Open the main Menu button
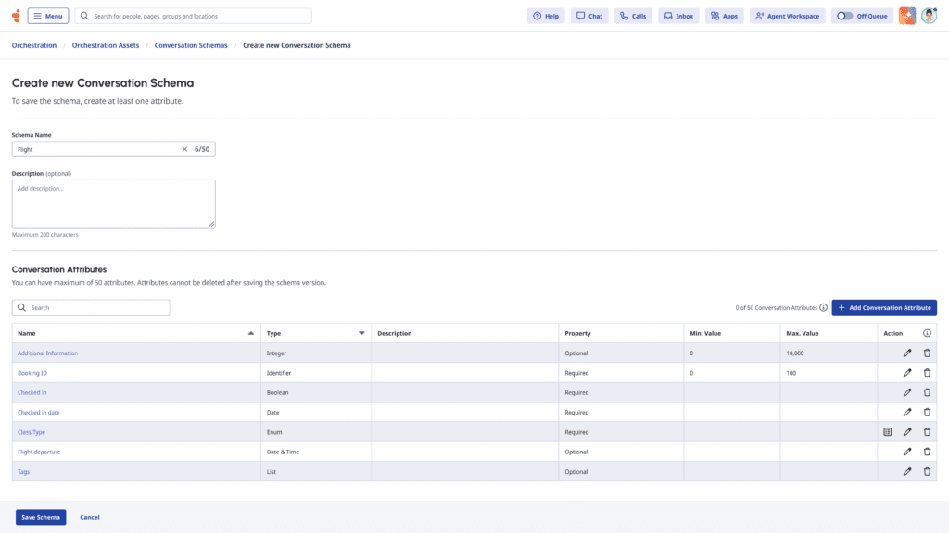This screenshot has height=533, width=949. pyautogui.click(x=48, y=16)
